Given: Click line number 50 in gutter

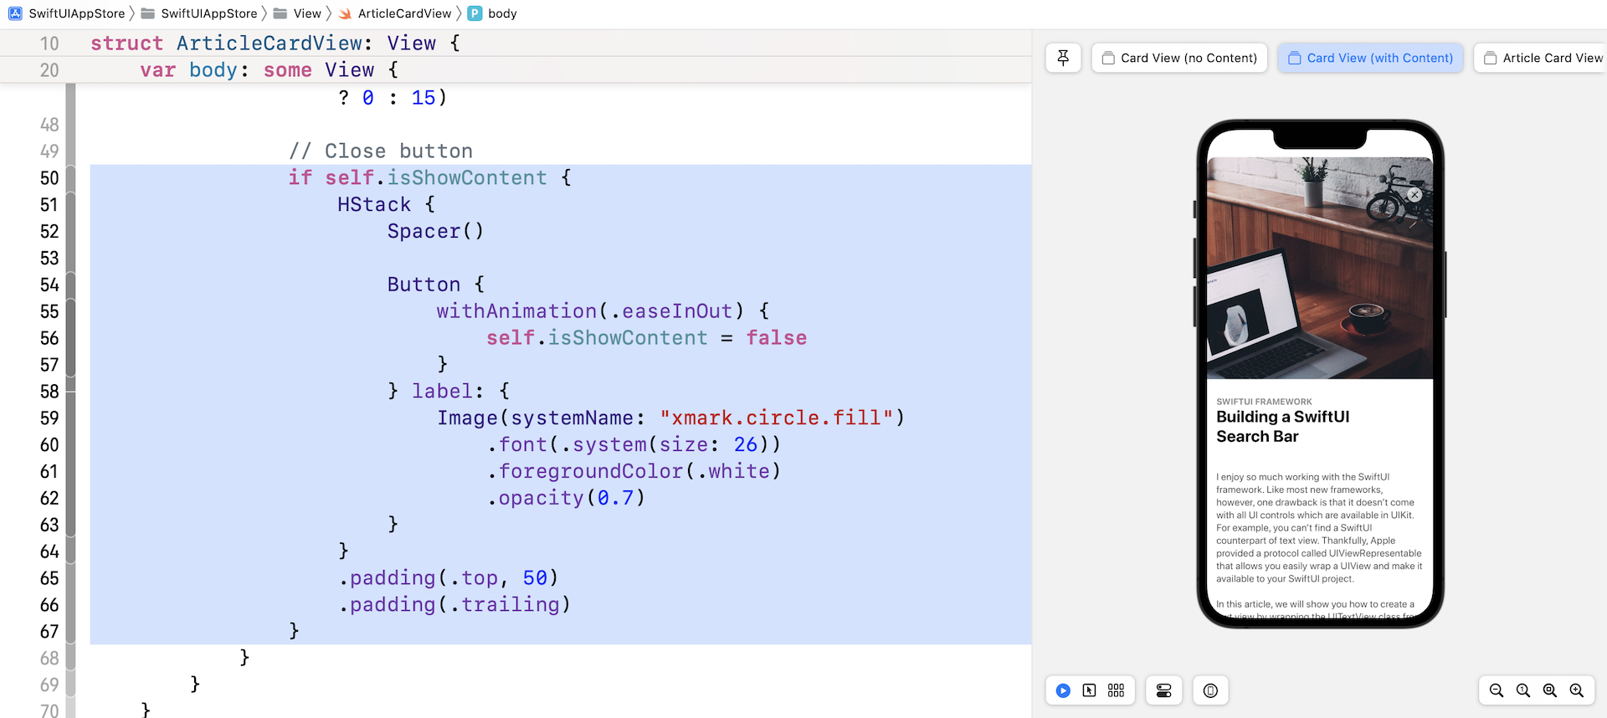Looking at the screenshot, I should [49, 178].
